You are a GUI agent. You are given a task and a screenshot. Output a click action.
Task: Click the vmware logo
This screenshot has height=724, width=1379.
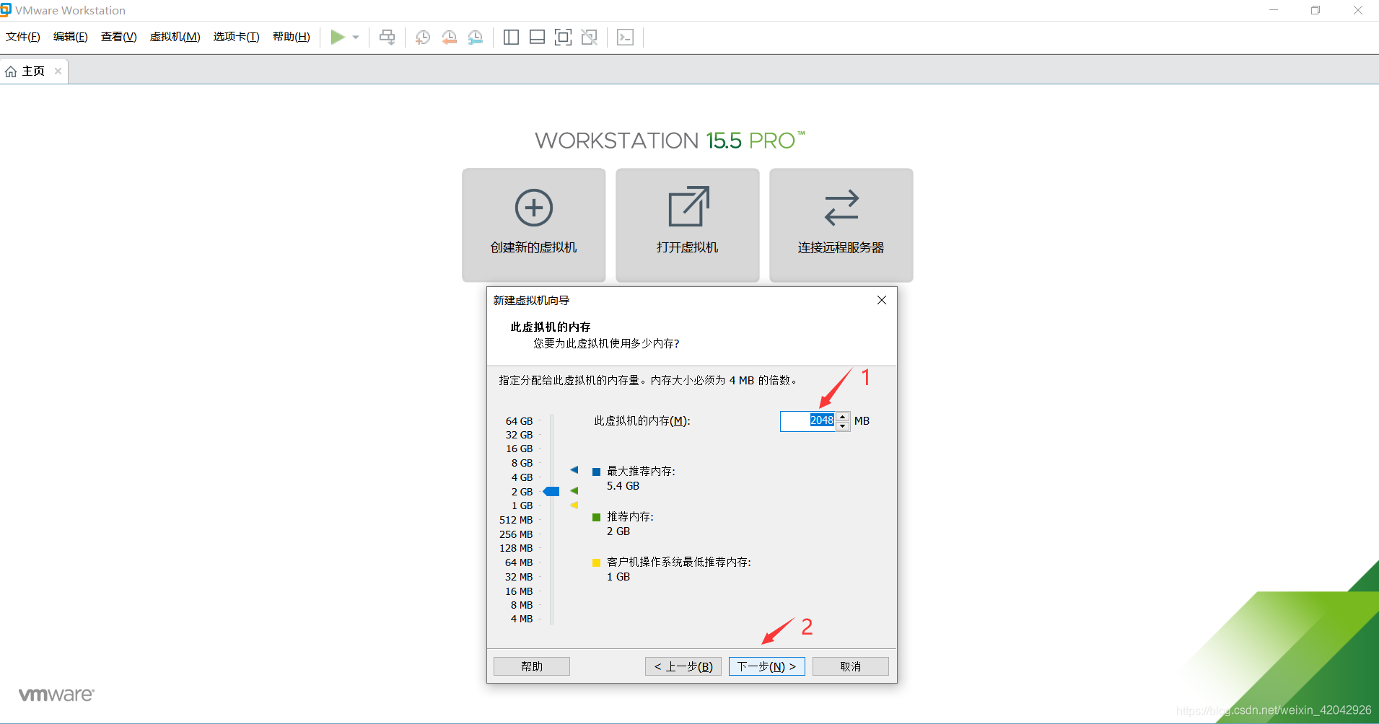pos(56,694)
